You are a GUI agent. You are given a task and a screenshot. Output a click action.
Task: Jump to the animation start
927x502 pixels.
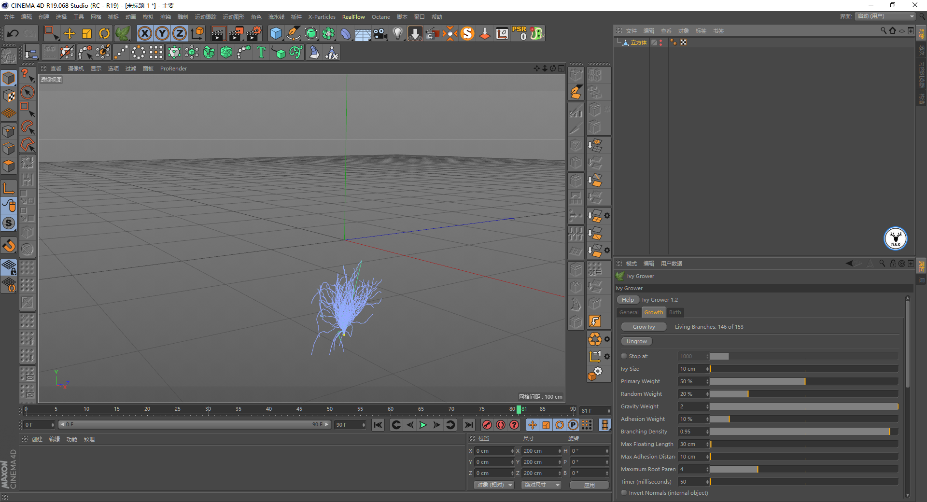(x=378, y=425)
